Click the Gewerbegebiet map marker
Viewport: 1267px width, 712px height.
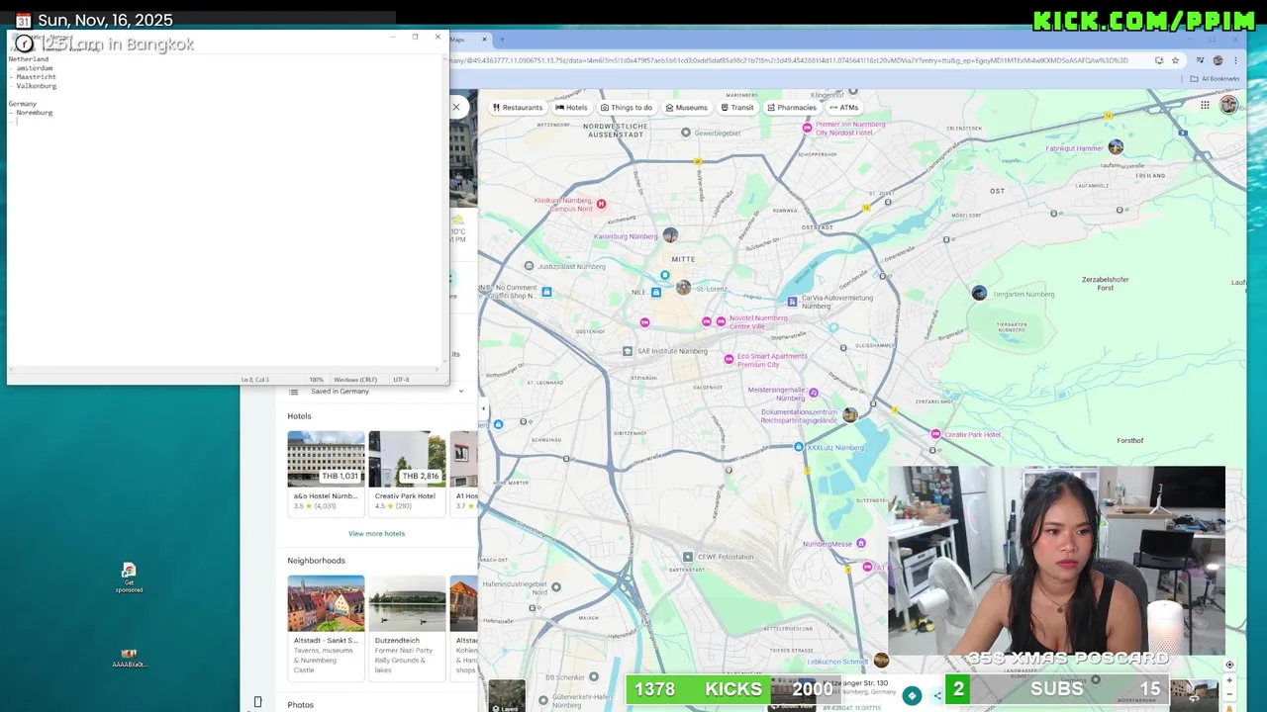pyautogui.click(x=687, y=133)
